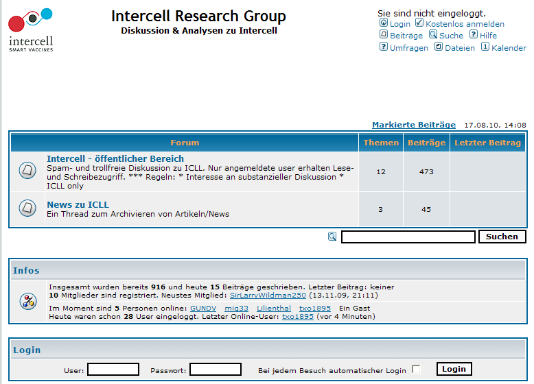This screenshot has width=534, height=384.
Task: Click the Suche magnifier icon in header
Action: click(x=433, y=35)
